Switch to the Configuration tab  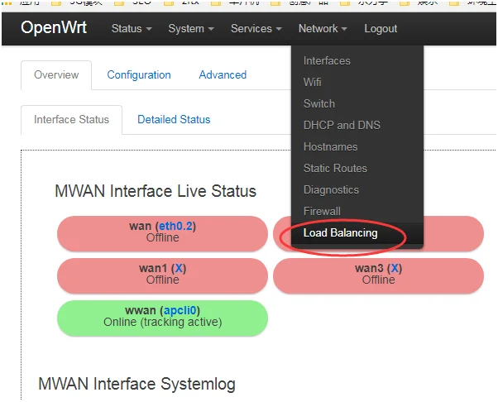139,75
